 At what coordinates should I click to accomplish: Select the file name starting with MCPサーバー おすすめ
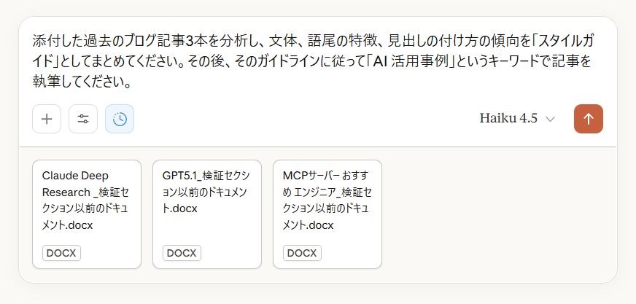point(327,200)
